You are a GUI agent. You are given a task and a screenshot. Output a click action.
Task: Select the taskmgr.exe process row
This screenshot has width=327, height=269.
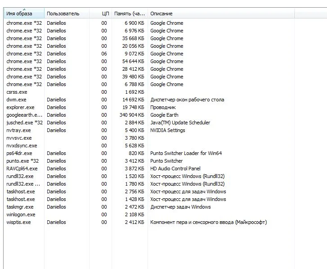tap(20, 207)
